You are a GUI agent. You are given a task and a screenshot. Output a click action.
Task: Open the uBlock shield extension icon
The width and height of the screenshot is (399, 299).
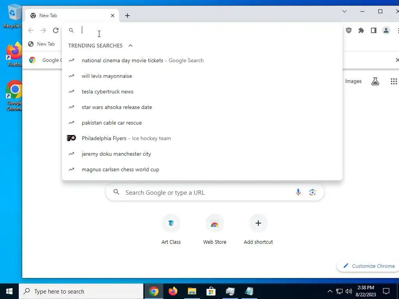(349, 30)
